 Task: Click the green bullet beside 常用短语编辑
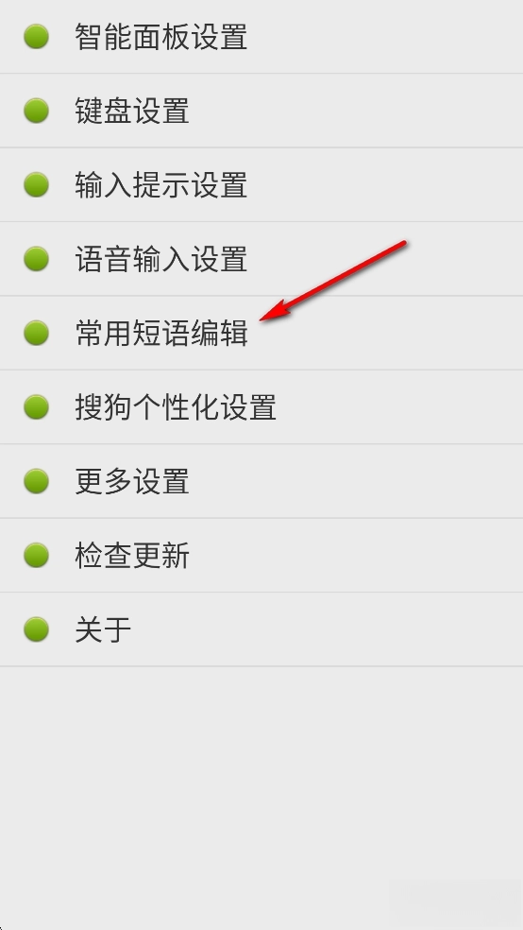(36, 333)
